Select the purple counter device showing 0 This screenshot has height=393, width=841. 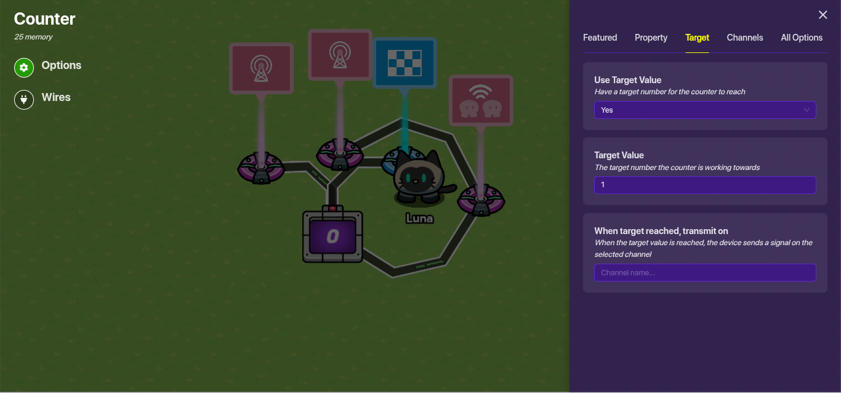pyautogui.click(x=332, y=237)
